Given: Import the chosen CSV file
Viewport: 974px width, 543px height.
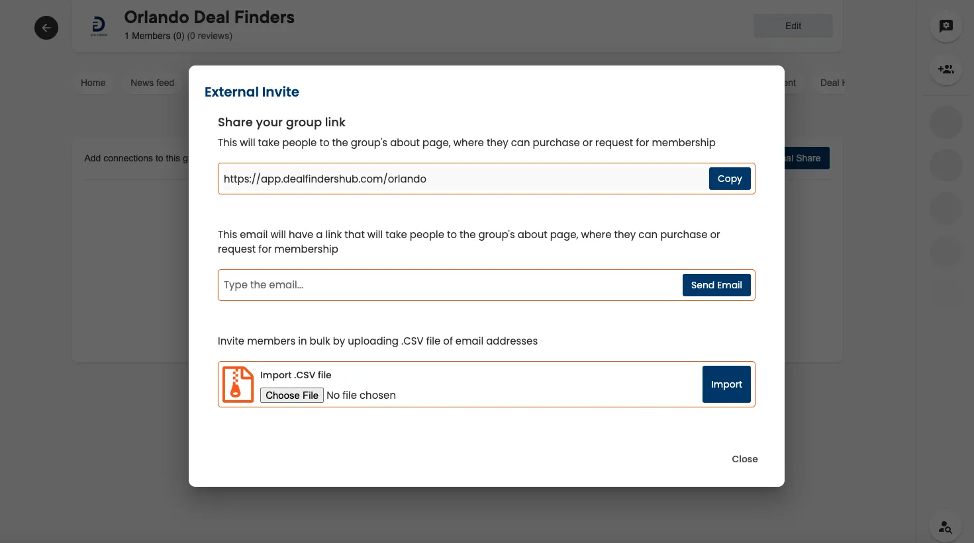Looking at the screenshot, I should pos(726,384).
